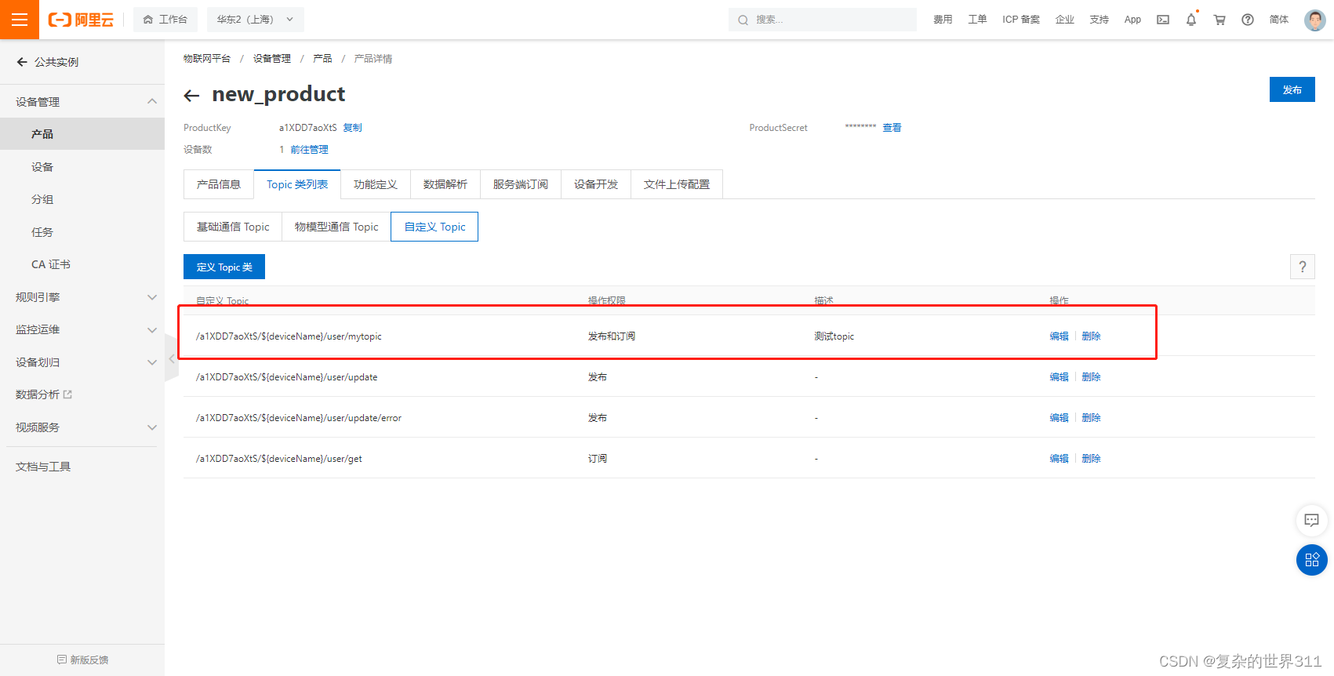Click the search magnifier icon
This screenshot has height=676, width=1334.
coord(743,20)
